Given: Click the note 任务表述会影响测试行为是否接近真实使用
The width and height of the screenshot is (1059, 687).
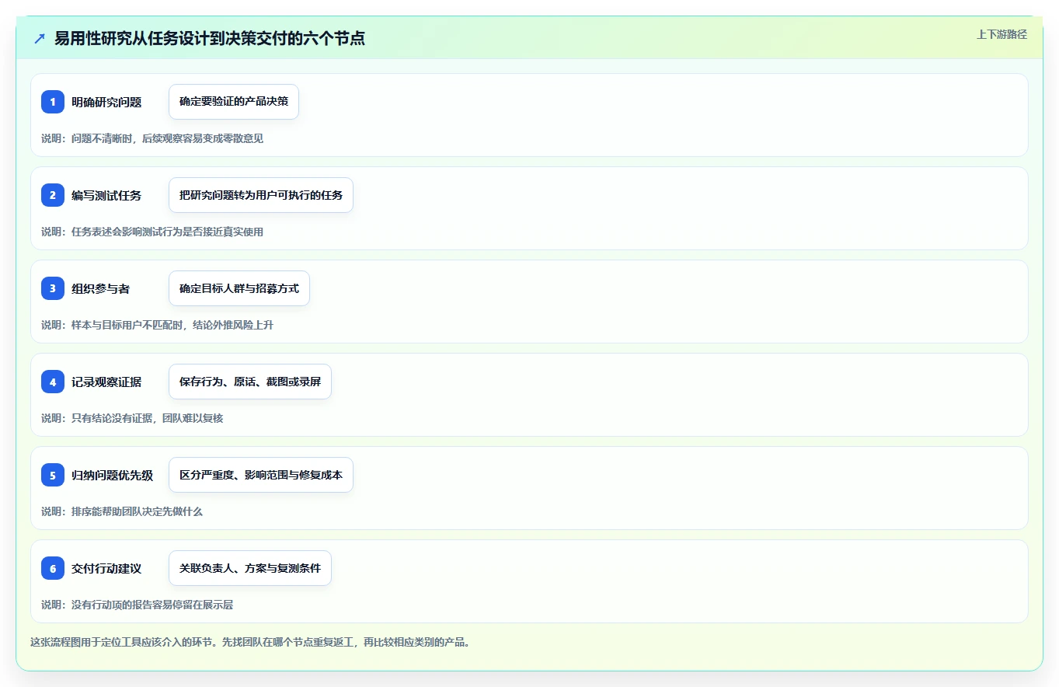Looking at the screenshot, I should point(167,232).
